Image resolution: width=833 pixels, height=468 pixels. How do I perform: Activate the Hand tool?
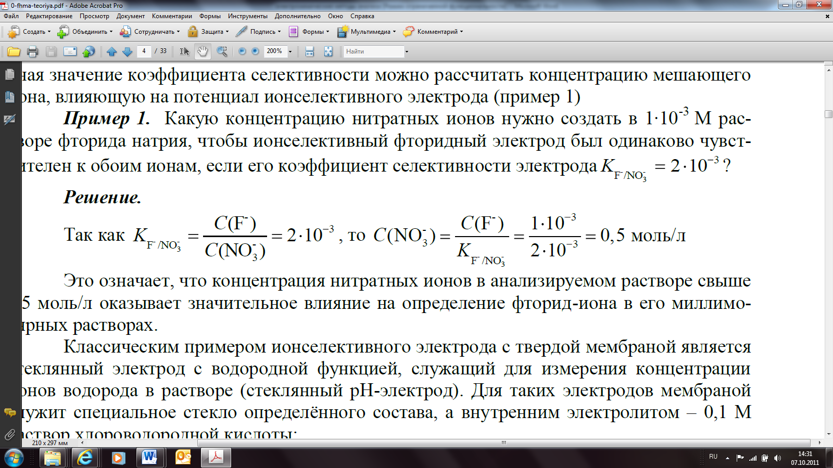coord(202,51)
